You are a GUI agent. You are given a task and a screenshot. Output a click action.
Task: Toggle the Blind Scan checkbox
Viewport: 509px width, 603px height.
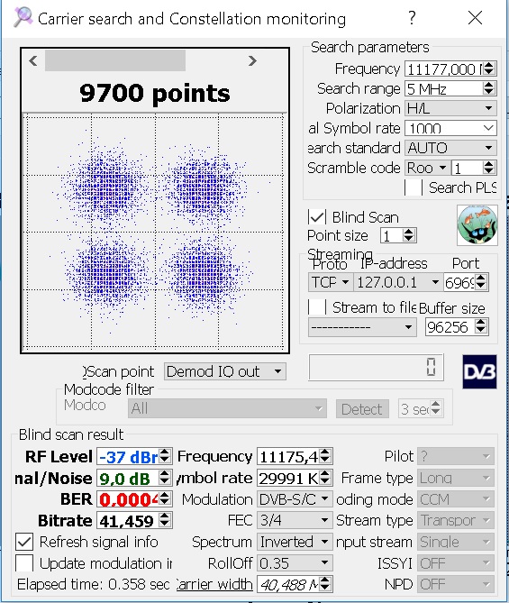pyautogui.click(x=317, y=217)
